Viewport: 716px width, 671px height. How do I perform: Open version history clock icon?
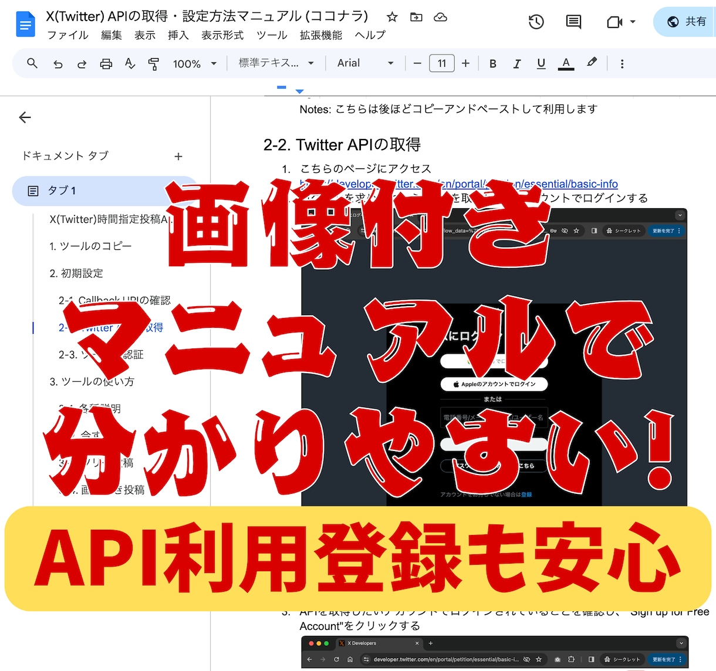(536, 22)
